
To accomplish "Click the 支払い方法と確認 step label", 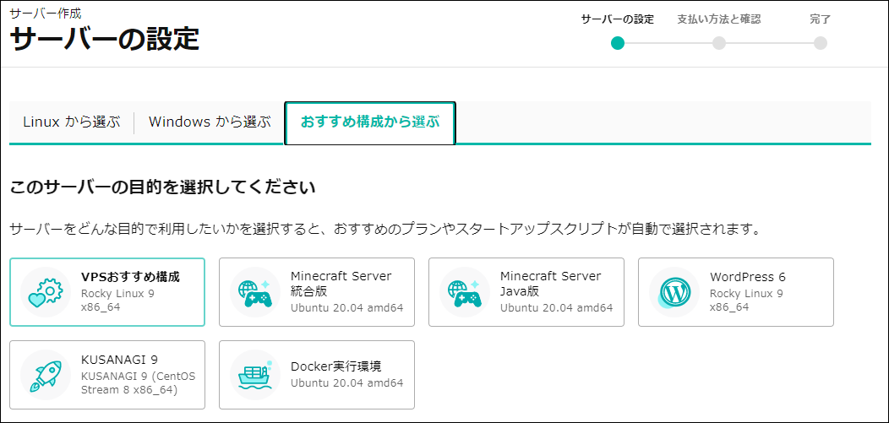I will click(718, 19).
